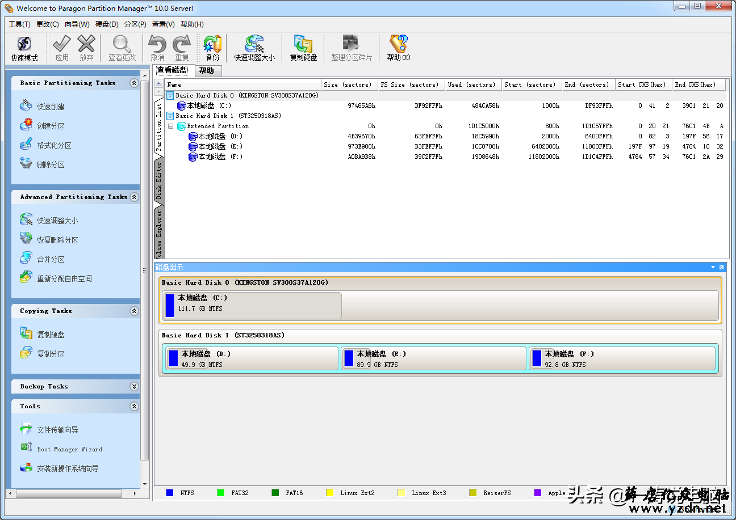This screenshot has height=520, width=736.
Task: Click the 撤消 undo arrow icon
Action: (x=157, y=44)
